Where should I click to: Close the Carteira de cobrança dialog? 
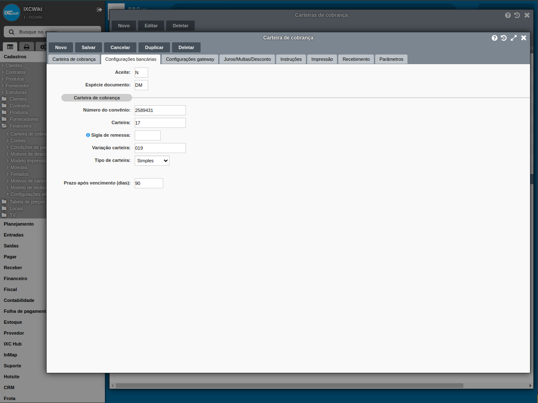click(x=524, y=38)
